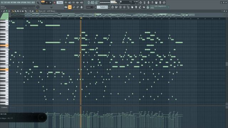Open the global snap selector dropdown
228x128 pixels.
pyautogui.click(x=89, y=7)
